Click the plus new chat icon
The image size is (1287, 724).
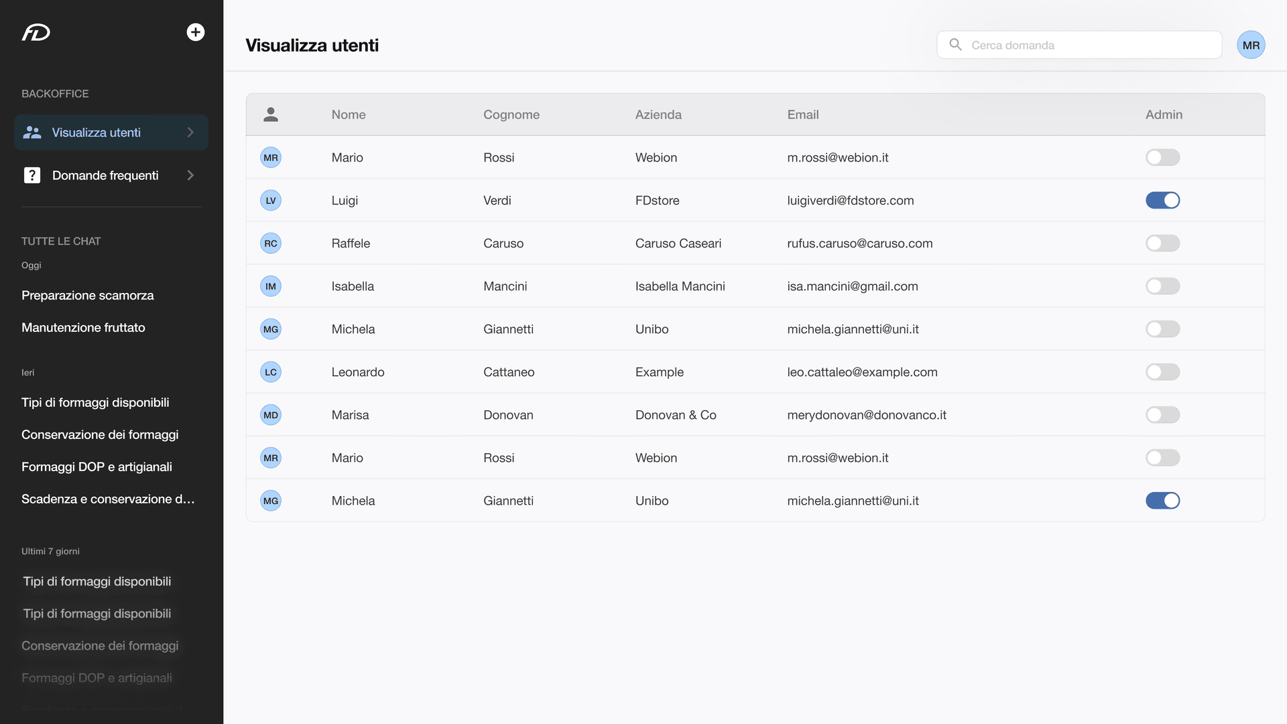[x=195, y=32]
